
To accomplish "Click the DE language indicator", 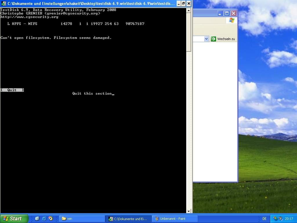I will tap(265, 219).
